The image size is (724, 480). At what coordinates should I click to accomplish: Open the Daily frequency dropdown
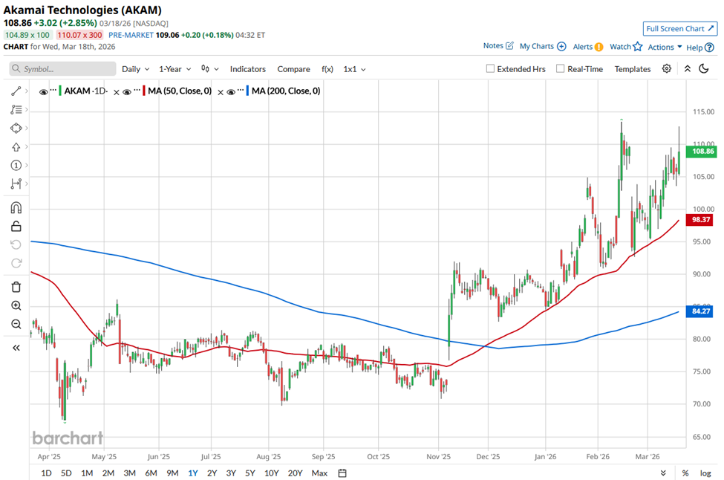pyautogui.click(x=135, y=69)
